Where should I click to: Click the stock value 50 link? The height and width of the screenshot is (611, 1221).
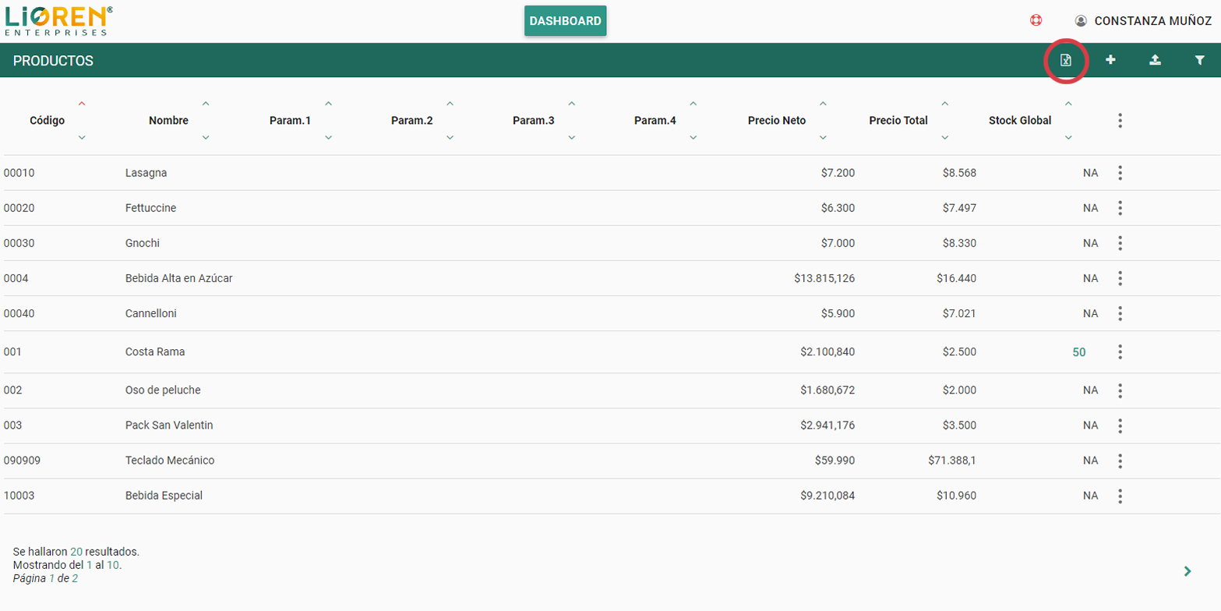pyautogui.click(x=1079, y=352)
